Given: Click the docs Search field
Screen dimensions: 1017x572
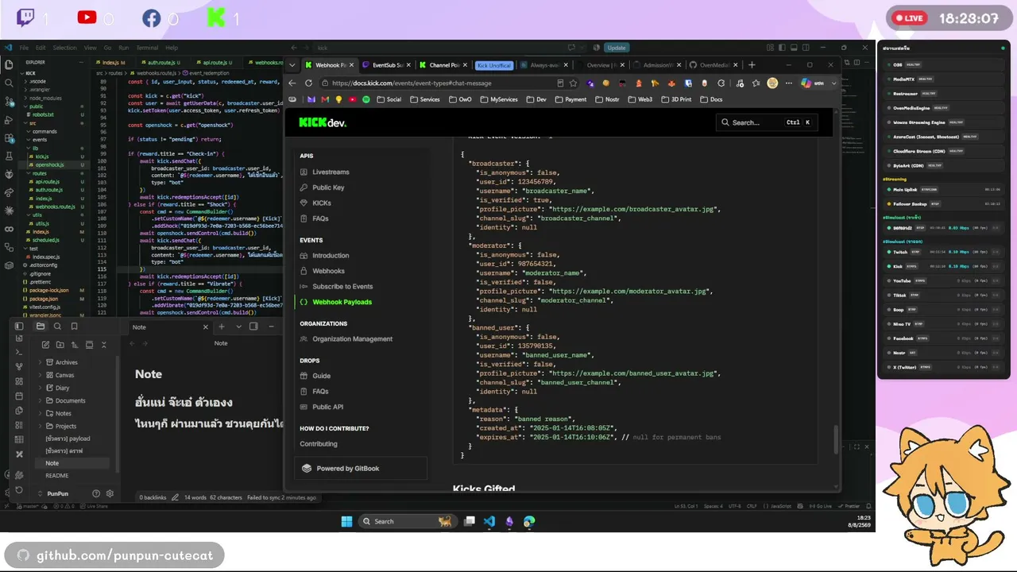Looking at the screenshot, I should tap(766, 122).
